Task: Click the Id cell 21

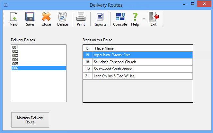Action: [x=88, y=76]
